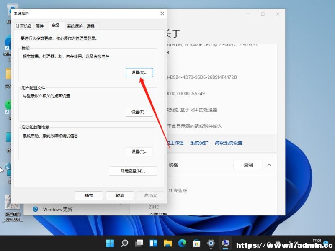
Task: Open the taskbar Search magnifier icon
Action: point(124,243)
